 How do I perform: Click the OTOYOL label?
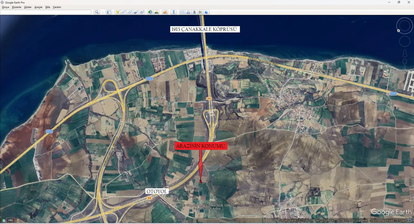(x=157, y=191)
